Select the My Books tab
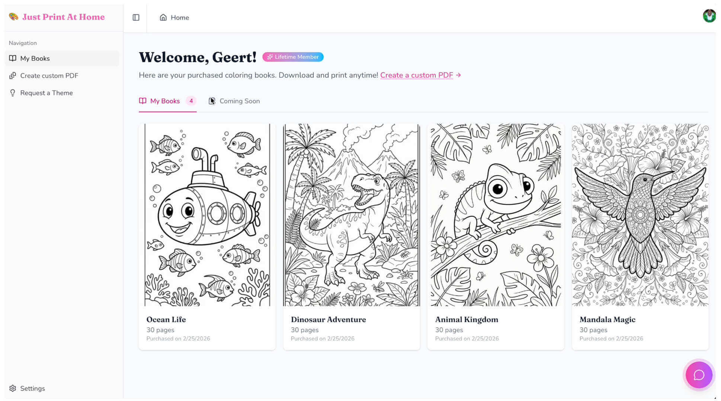 pyautogui.click(x=165, y=101)
